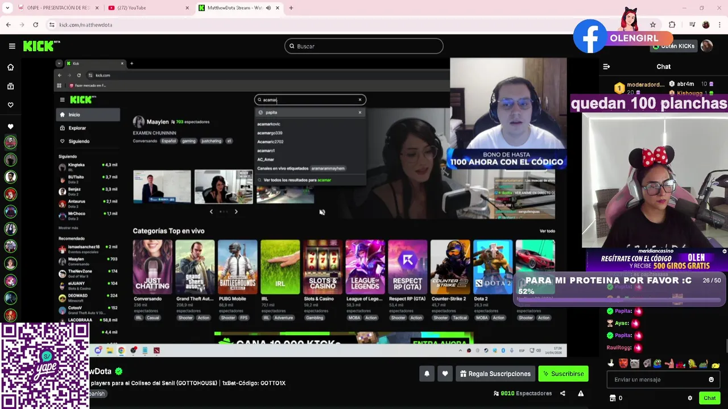
Task: Click the solid white heart in sidebar
Action: pos(10,127)
